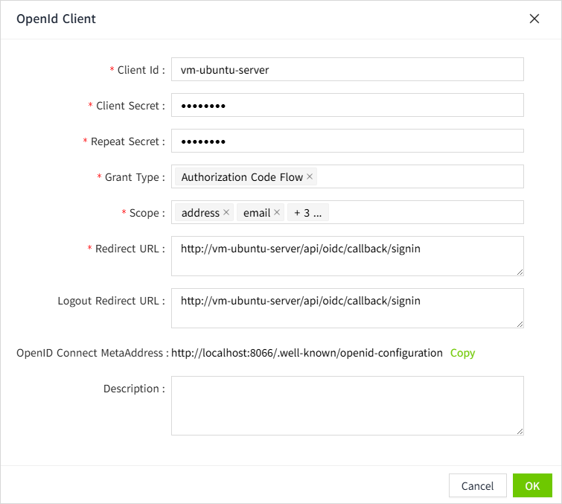Remove the Authorization Code Flow tag

coord(310,177)
